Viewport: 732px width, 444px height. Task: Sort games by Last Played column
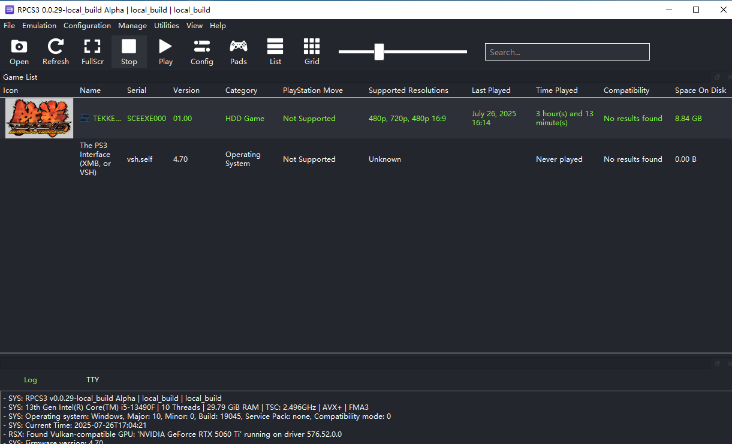click(492, 90)
